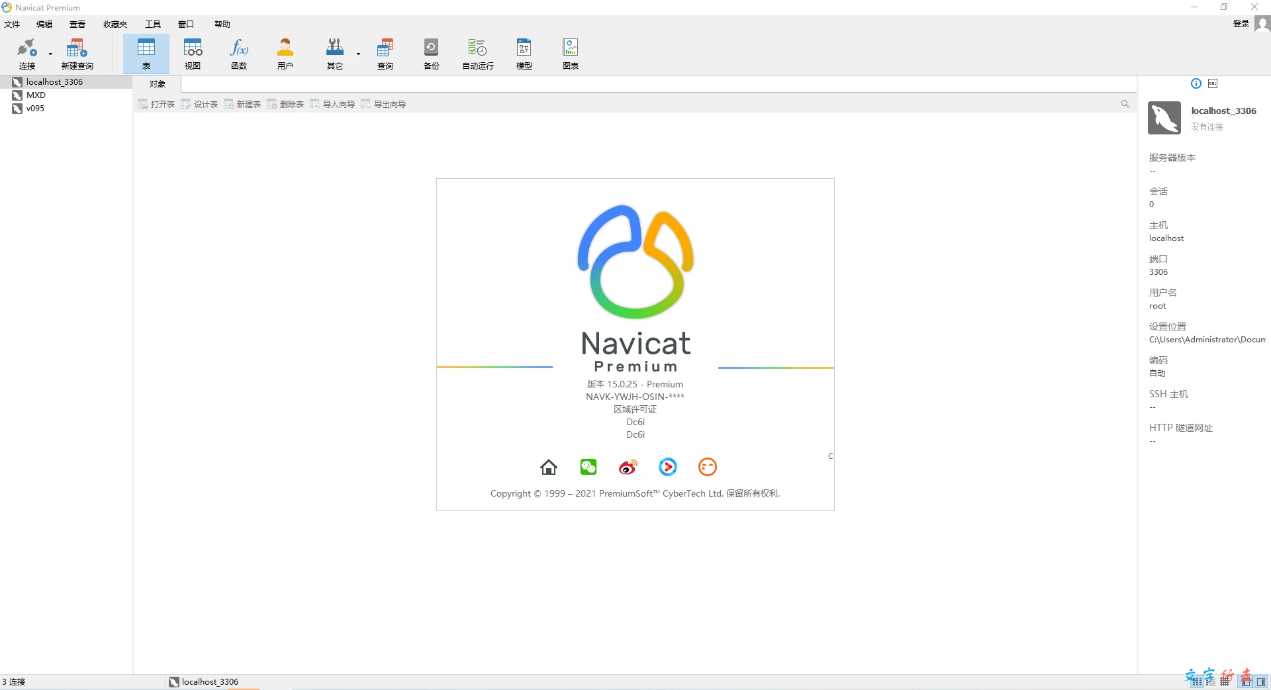Viewport: 1271px width, 690px height.
Task: Open the 编辑 menu
Action: [44, 25]
